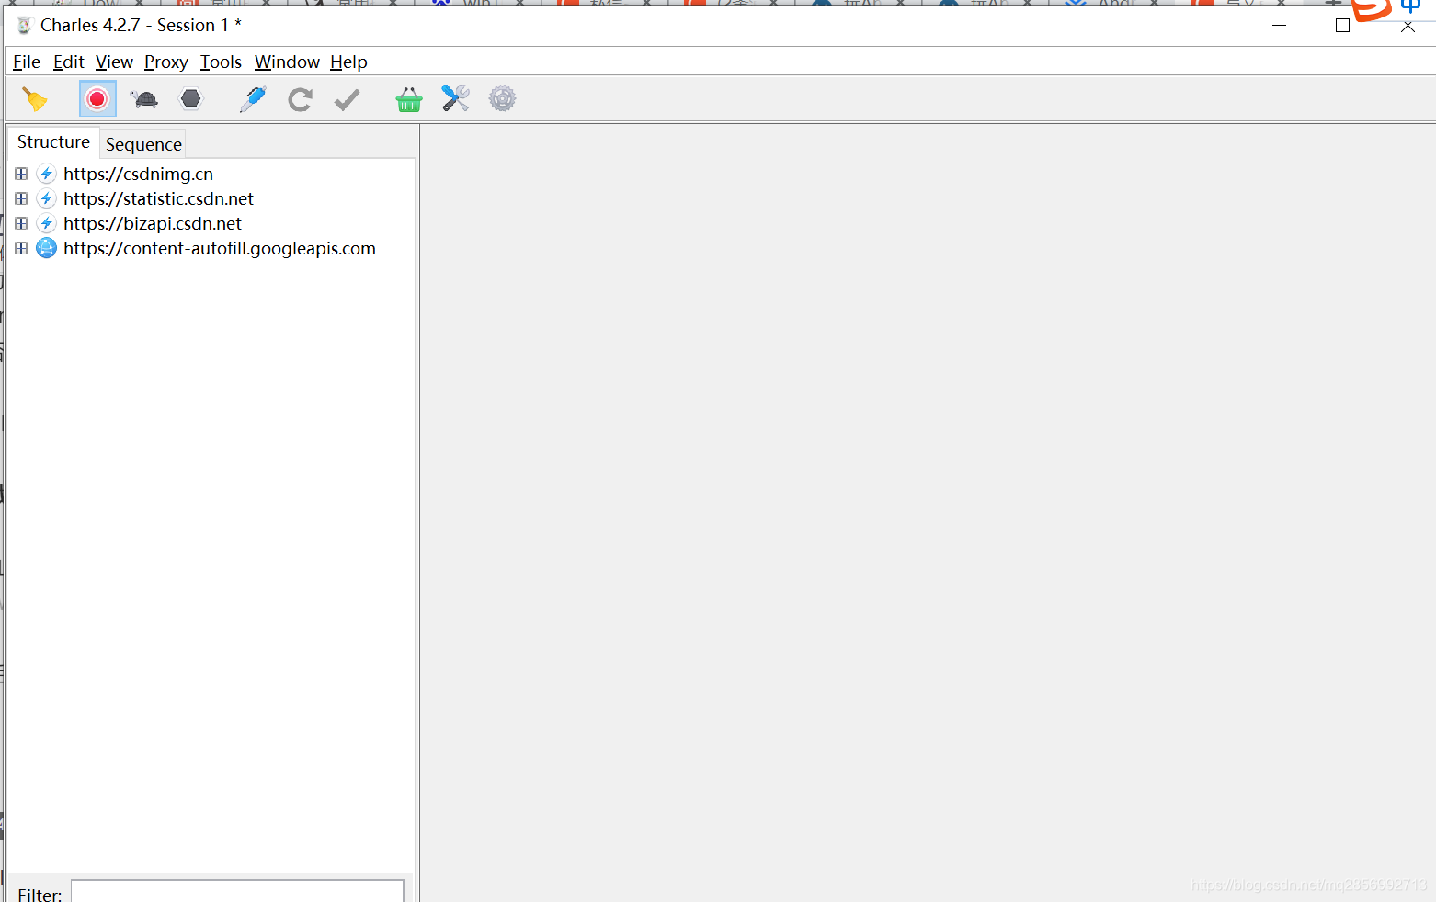Minimize the Charles window

pos(1279,25)
